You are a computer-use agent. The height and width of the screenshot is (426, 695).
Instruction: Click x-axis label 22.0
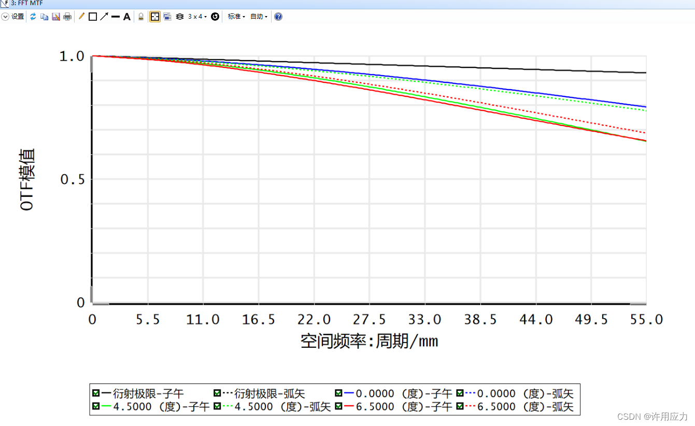(314, 319)
